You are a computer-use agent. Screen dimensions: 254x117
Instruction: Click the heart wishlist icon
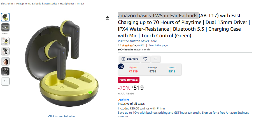(145, 59)
